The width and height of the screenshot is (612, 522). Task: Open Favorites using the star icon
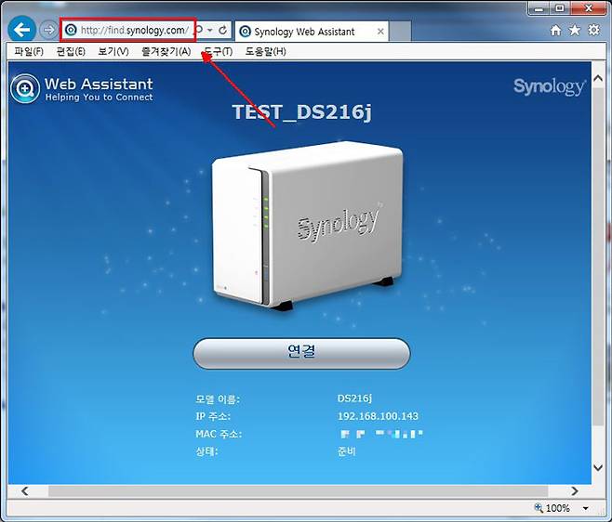pyautogui.click(x=575, y=31)
